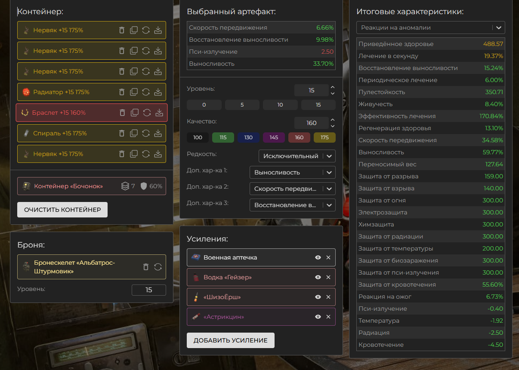519x370 pixels.
Task: Open the Редкость dropdown showing Исключительный
Action: point(297,156)
